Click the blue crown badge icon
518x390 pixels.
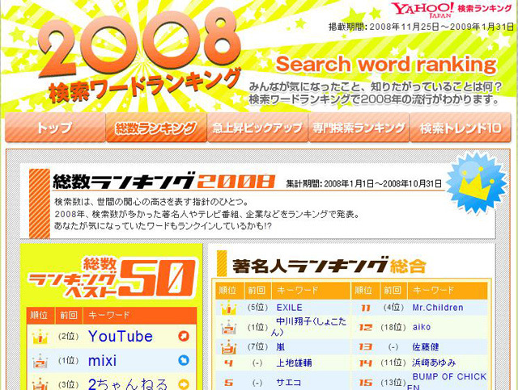pos(476,182)
